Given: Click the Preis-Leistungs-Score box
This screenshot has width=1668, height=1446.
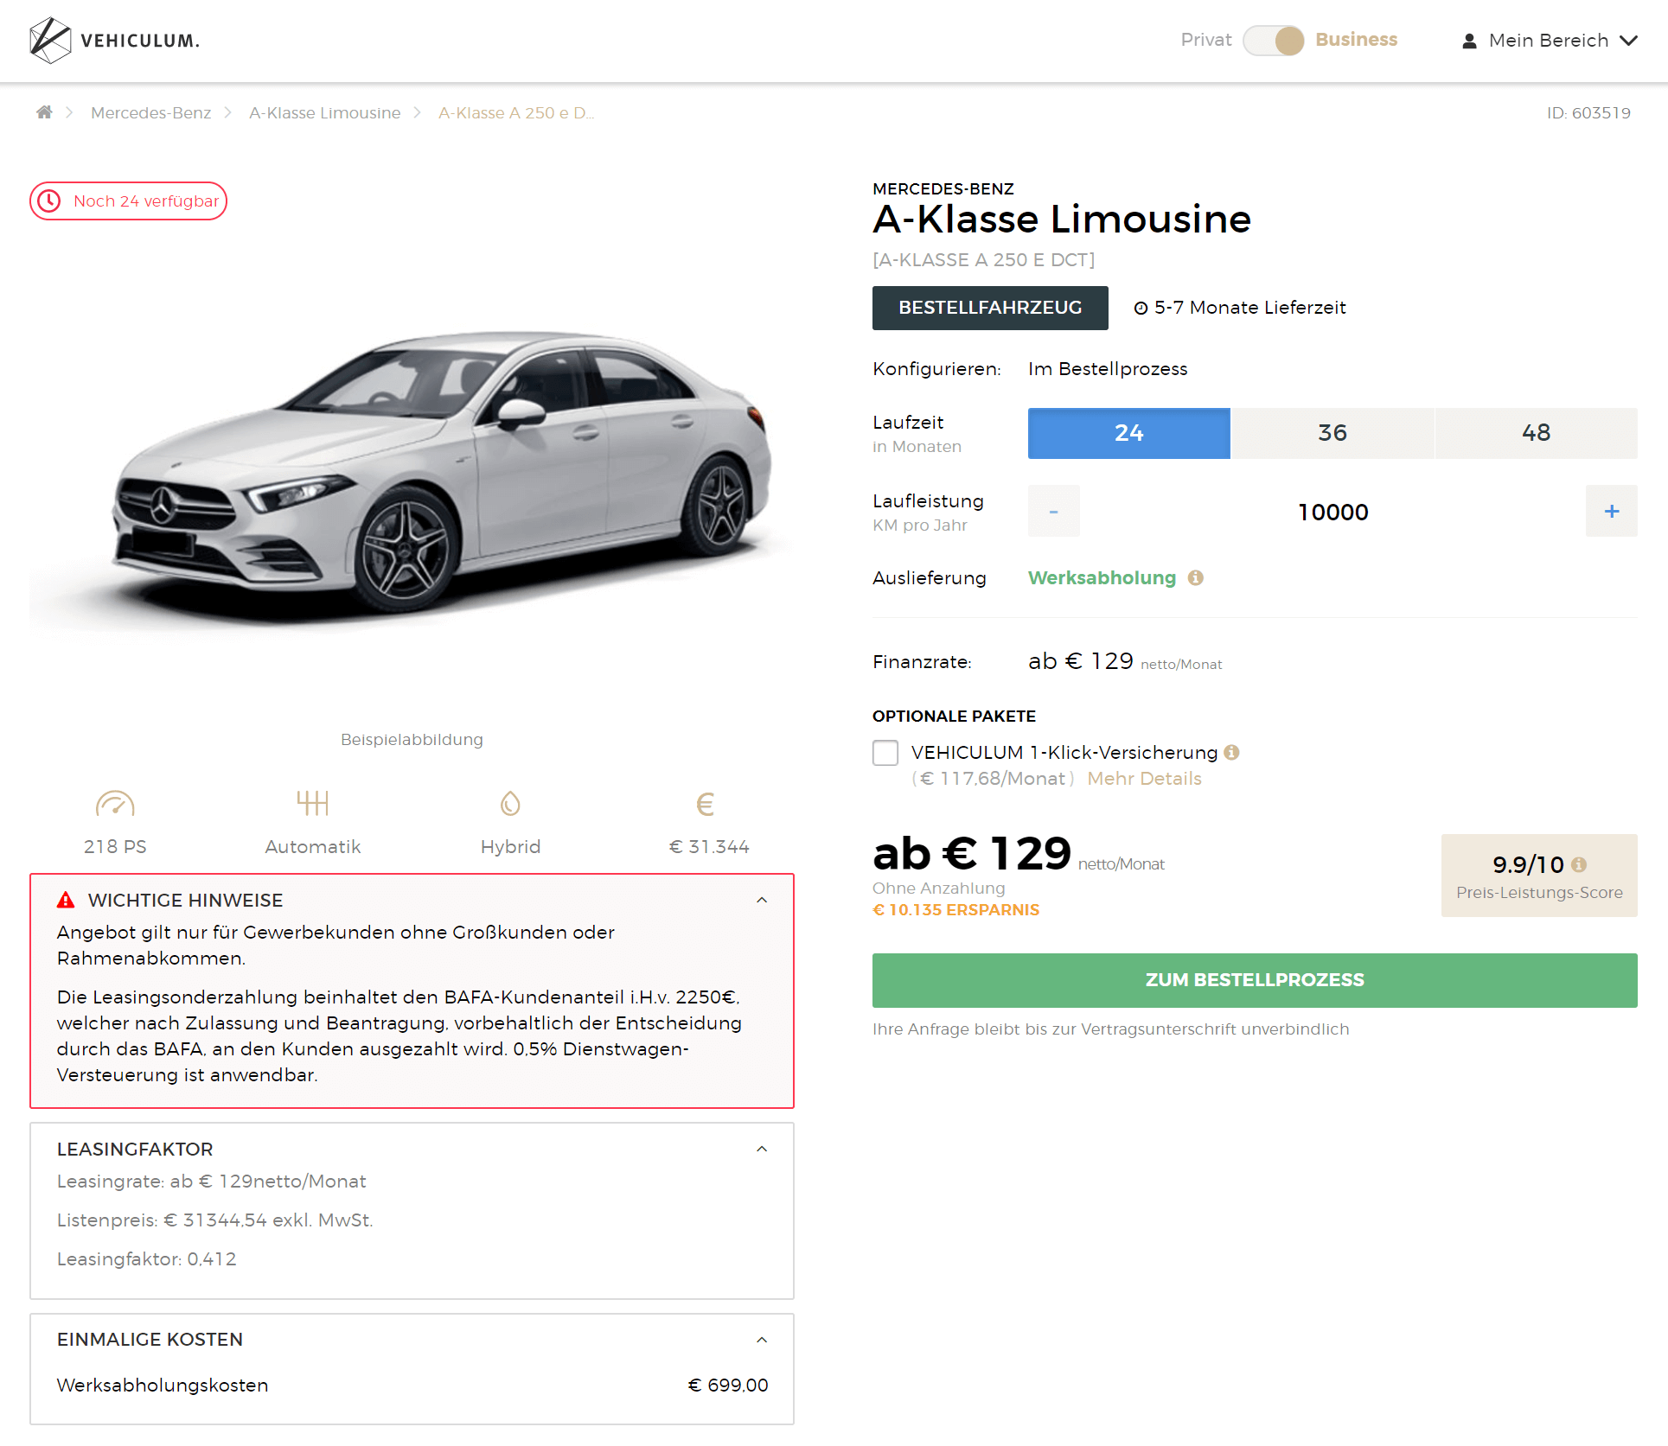Looking at the screenshot, I should [1539, 876].
